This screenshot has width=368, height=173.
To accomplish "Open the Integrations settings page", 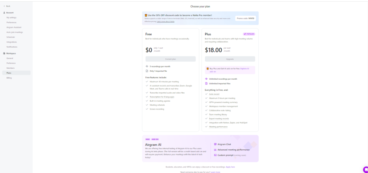I will [x=11, y=42].
